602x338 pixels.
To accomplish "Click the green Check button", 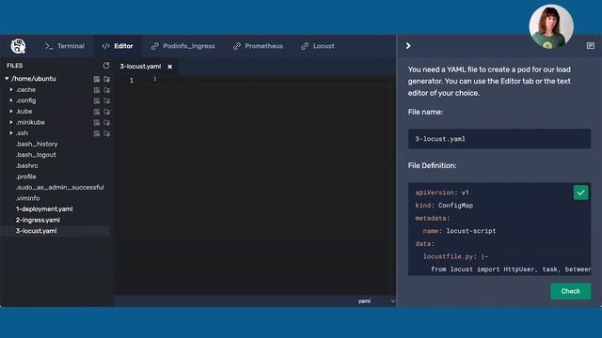I will 571,291.
